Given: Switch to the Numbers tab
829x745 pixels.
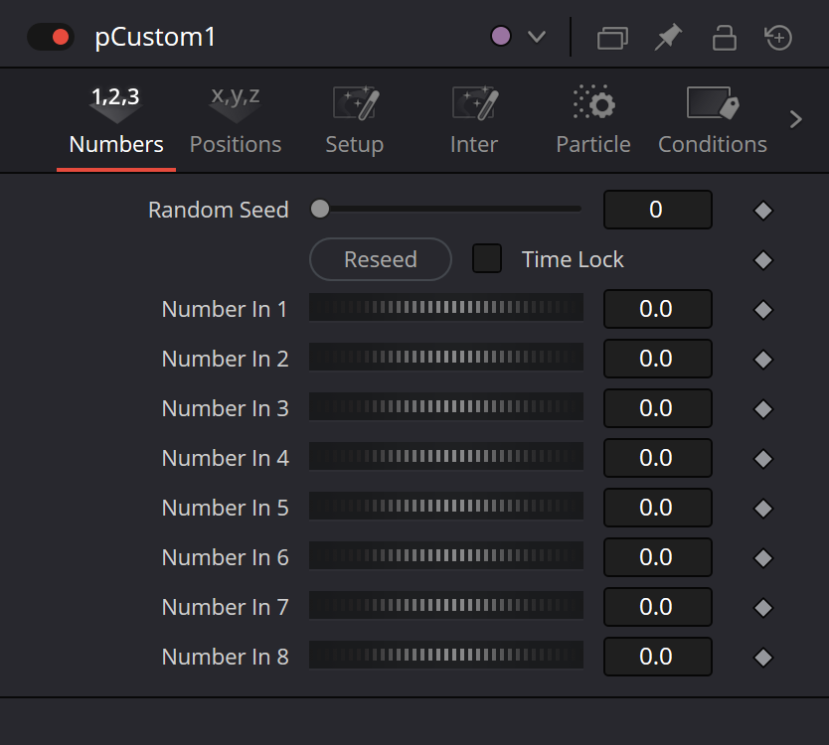Looking at the screenshot, I should click(116, 121).
